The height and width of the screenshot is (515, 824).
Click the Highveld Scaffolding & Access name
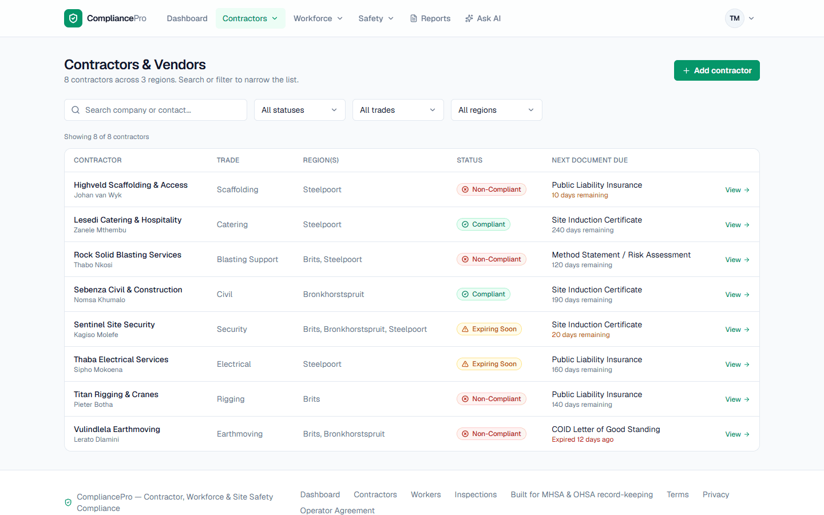point(130,185)
